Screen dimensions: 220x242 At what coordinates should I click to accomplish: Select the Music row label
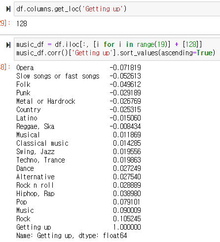pos(25,210)
